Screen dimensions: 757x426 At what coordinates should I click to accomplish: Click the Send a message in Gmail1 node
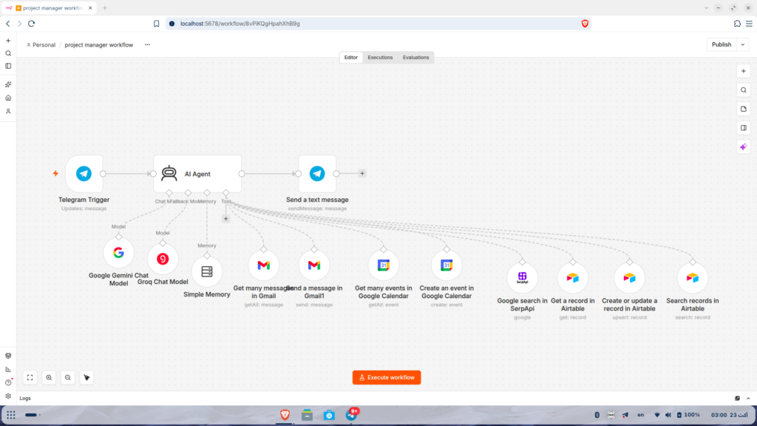tap(314, 266)
